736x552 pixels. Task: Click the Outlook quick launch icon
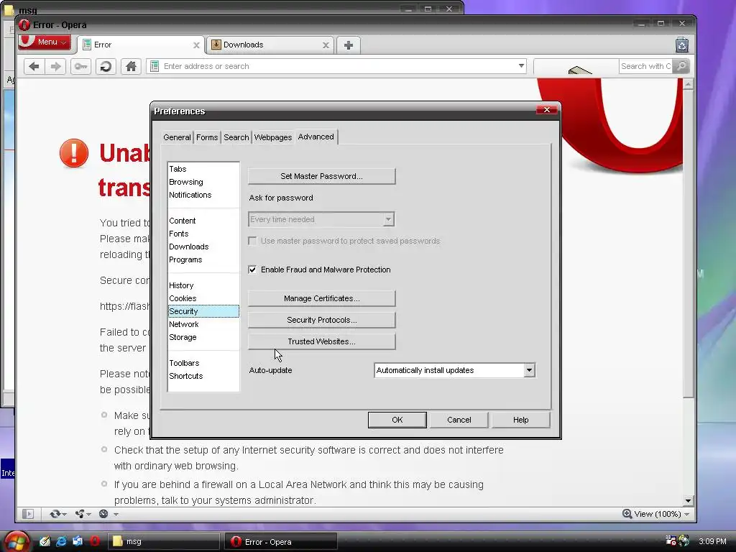(78, 541)
